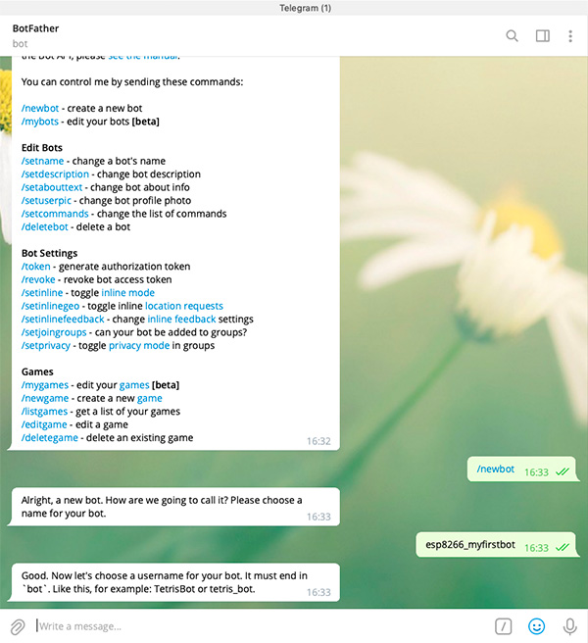Open the location requests link
The image size is (588, 643).
point(184,306)
